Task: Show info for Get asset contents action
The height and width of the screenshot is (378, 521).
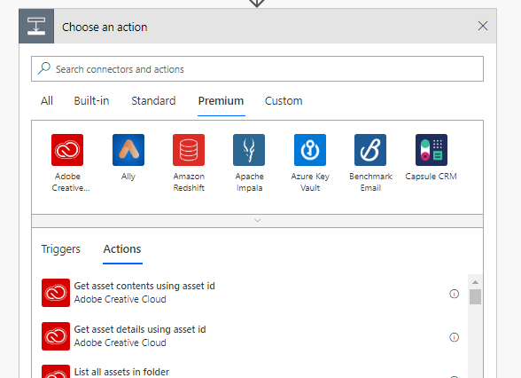Action: tap(454, 294)
